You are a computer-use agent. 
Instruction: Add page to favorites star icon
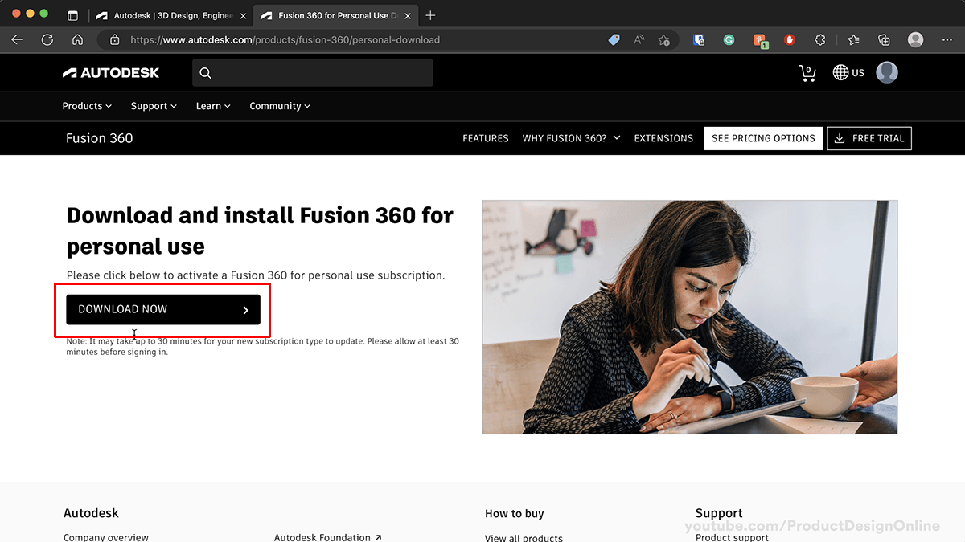[663, 39]
